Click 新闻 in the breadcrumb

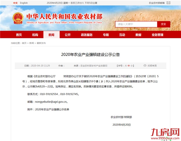pyautogui.click(x=32, y=43)
